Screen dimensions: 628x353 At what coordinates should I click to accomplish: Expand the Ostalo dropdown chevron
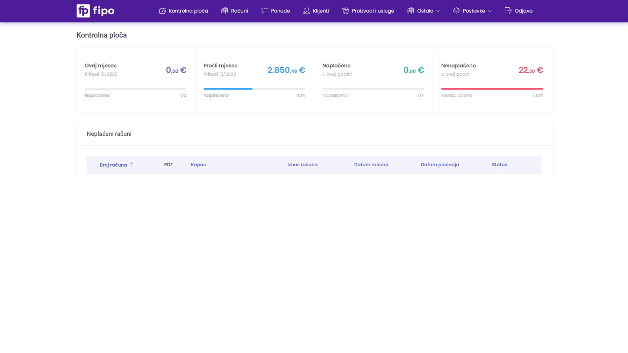click(438, 11)
